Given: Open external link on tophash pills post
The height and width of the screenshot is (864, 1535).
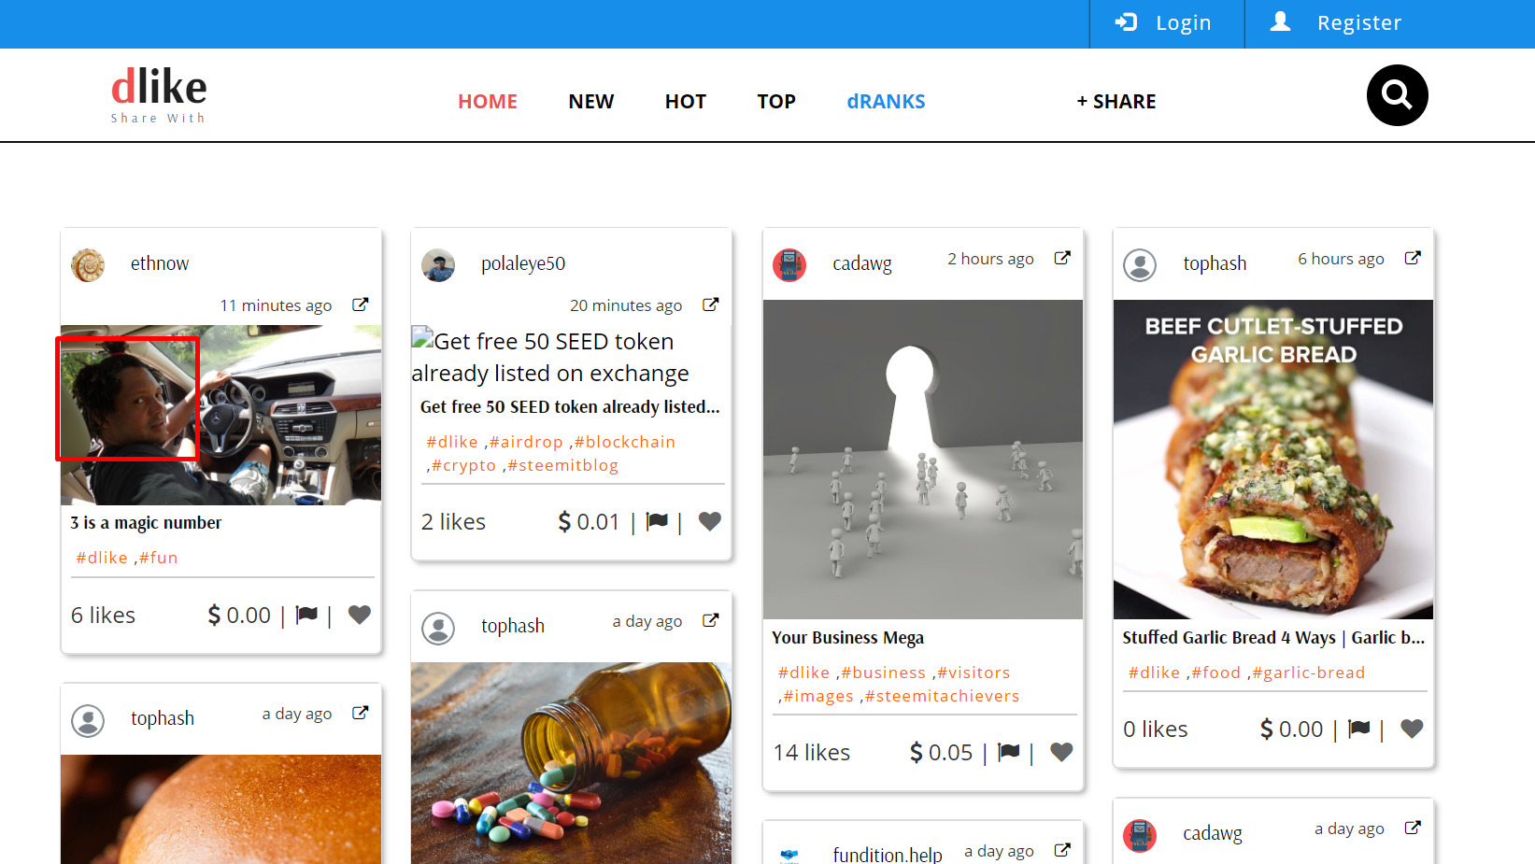Looking at the screenshot, I should click(x=710, y=620).
